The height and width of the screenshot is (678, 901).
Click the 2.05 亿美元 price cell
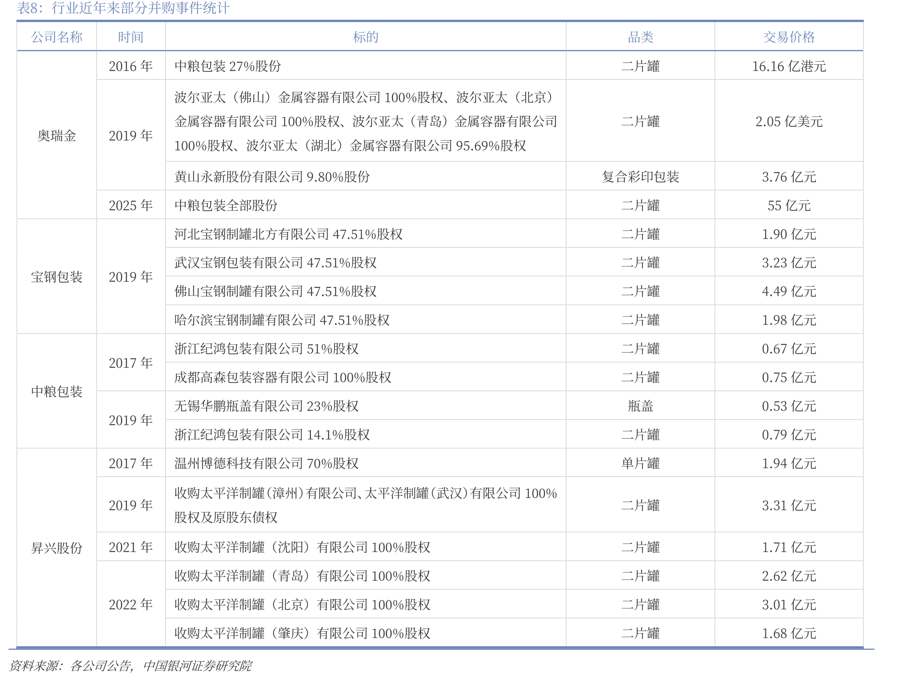[x=789, y=121]
